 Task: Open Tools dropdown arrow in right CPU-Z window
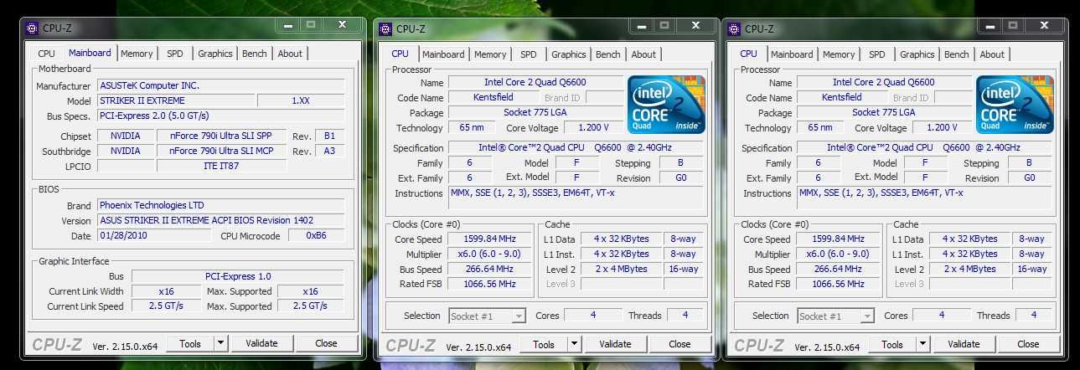(923, 344)
